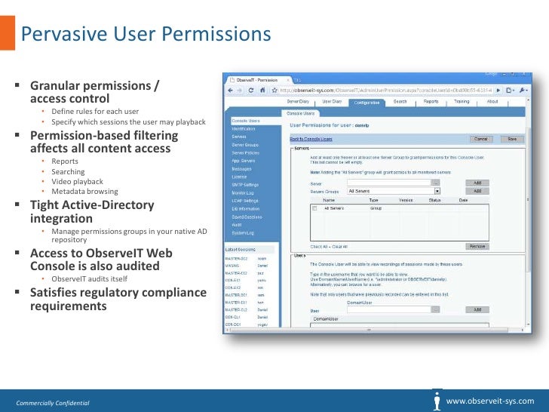Open Saved Sessions in the sidebar
549x412 pixels.
pyautogui.click(x=247, y=217)
